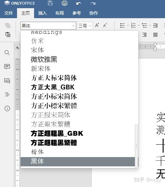Click the Save icon in title bar
This screenshot has height=187, width=165.
tap(50, 3)
